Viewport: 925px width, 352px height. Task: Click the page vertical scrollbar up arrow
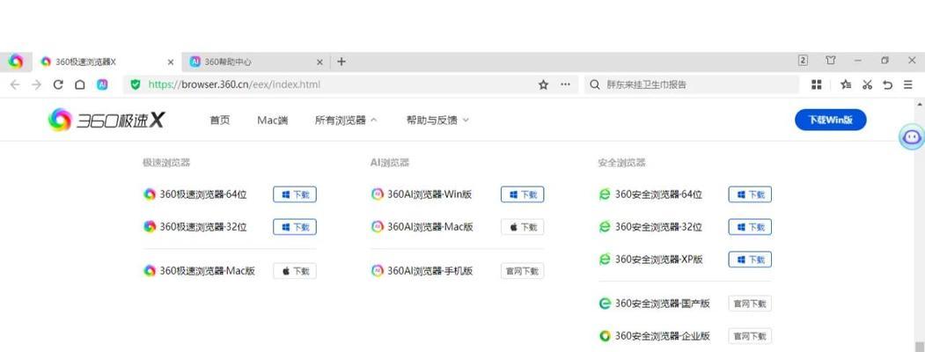(919, 105)
